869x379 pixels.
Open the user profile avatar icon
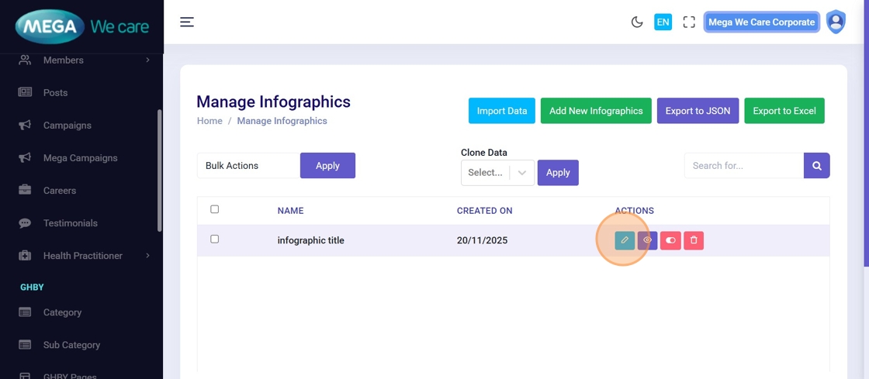[x=836, y=22]
